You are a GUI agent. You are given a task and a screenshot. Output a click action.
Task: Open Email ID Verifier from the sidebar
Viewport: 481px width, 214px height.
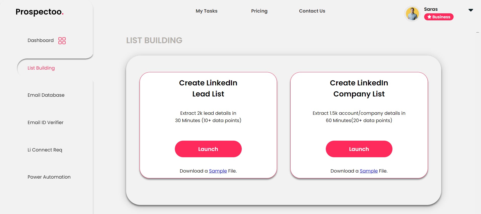coord(46,123)
